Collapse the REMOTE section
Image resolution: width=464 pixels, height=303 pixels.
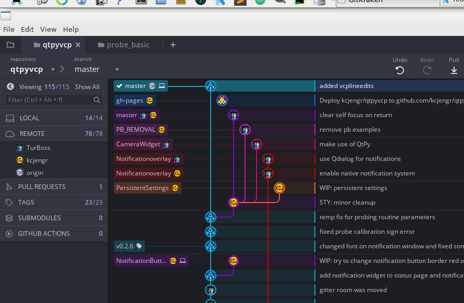pos(54,134)
